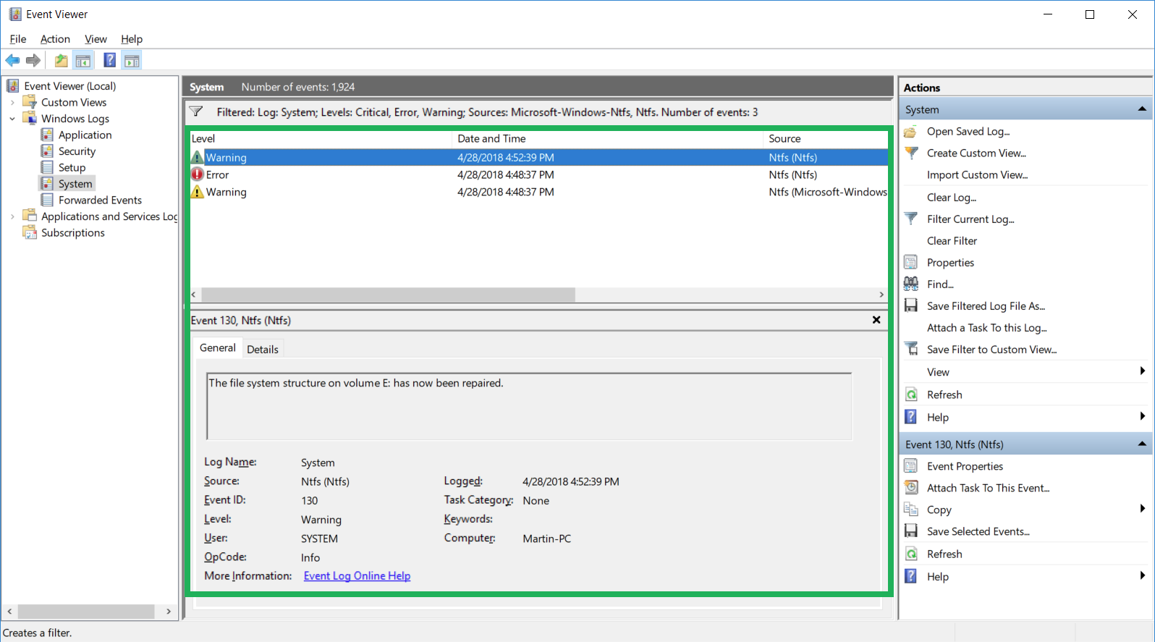Click the Save Filtered Log File disk icon
The image size is (1155, 642).
tap(911, 305)
